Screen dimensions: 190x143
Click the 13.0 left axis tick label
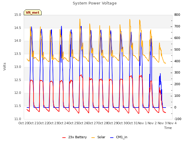point(18,67)
